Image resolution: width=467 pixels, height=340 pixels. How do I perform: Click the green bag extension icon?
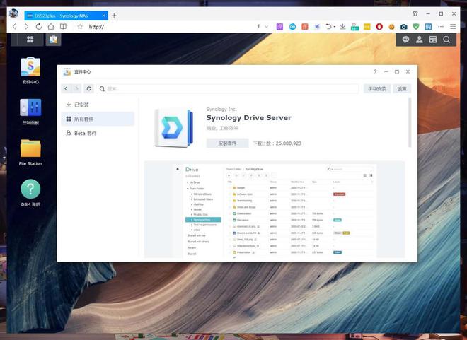[354, 27]
